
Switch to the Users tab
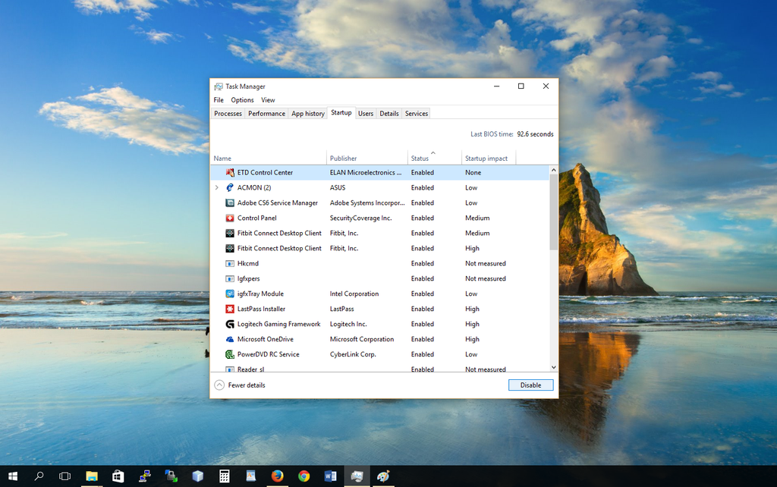[x=366, y=114]
